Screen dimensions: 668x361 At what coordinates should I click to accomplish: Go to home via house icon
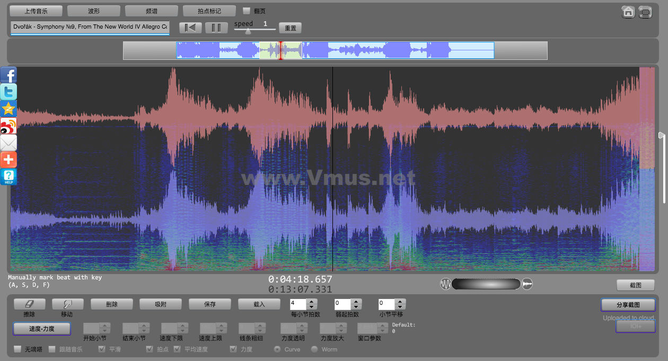(x=628, y=12)
